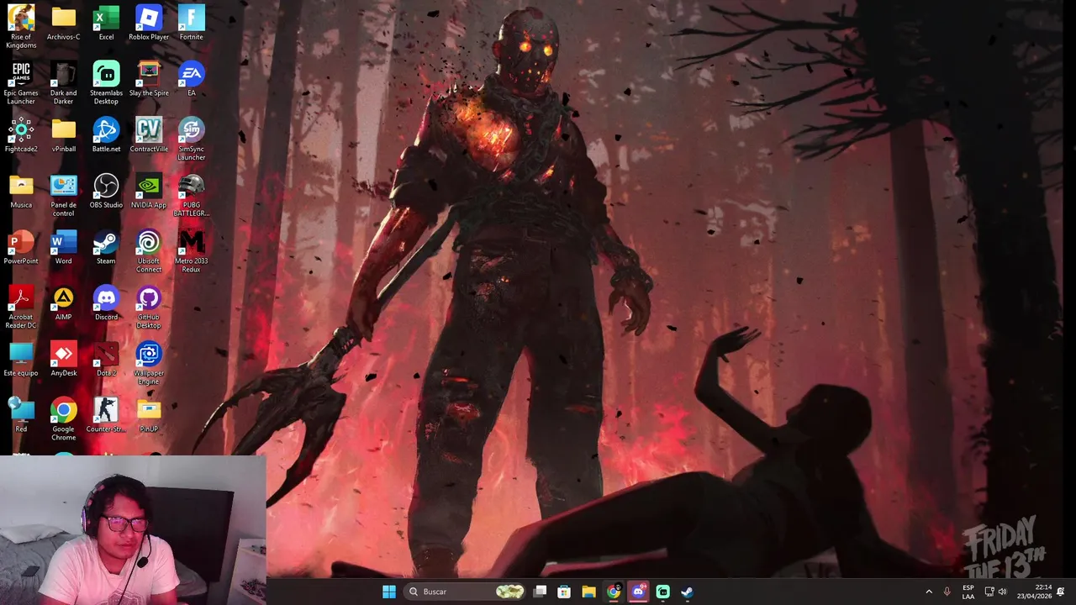
Task: Select the Musica folder icon
Action: (x=21, y=191)
